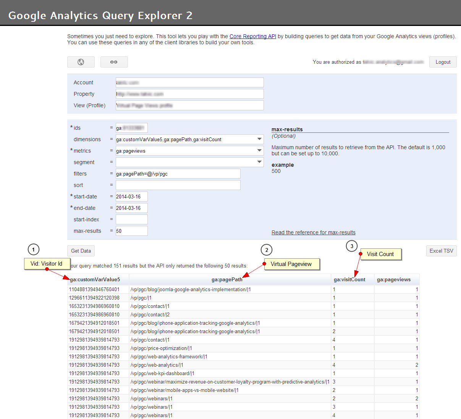
Task: Focus the filters input field
Action: pyautogui.click(x=178, y=174)
